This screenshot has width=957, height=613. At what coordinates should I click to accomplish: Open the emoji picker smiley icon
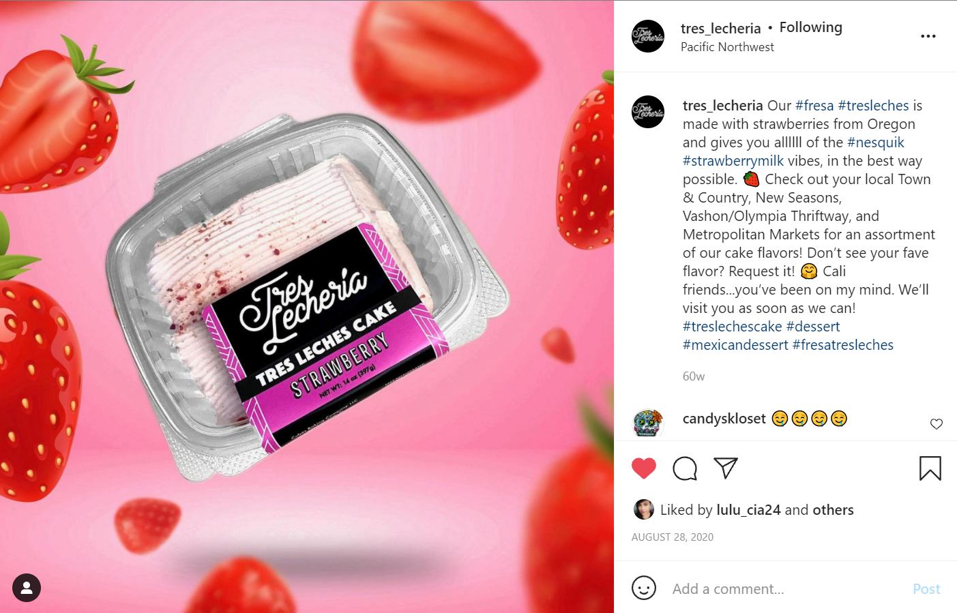pyautogui.click(x=644, y=588)
